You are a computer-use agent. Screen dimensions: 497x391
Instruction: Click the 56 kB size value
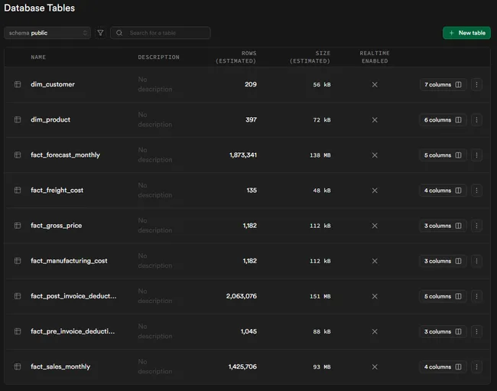(x=322, y=85)
